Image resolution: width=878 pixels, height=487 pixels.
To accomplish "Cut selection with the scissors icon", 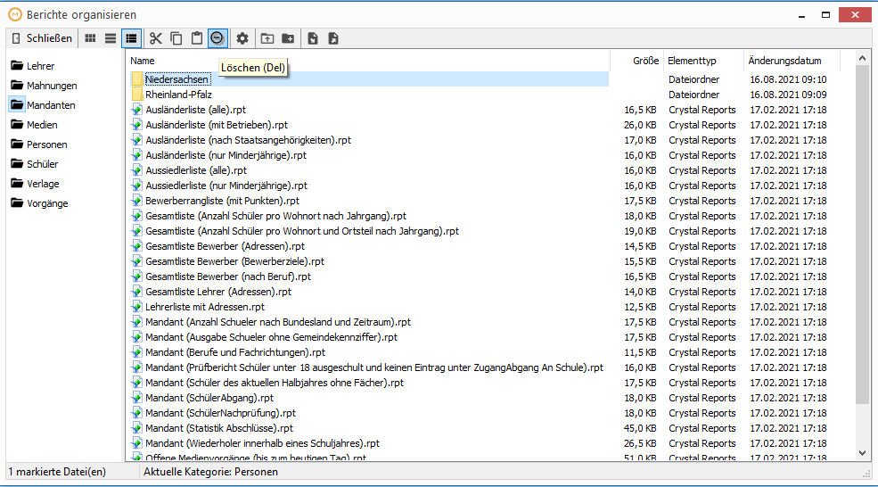I will [x=156, y=38].
